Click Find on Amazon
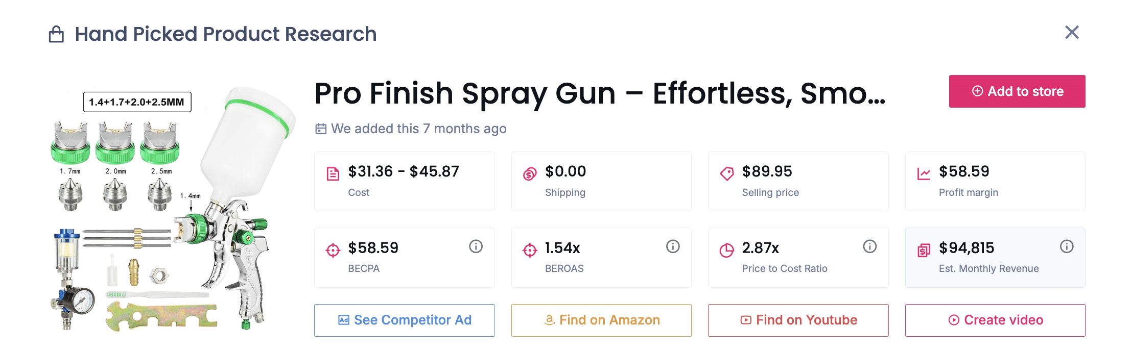The image size is (1131, 350). (601, 320)
